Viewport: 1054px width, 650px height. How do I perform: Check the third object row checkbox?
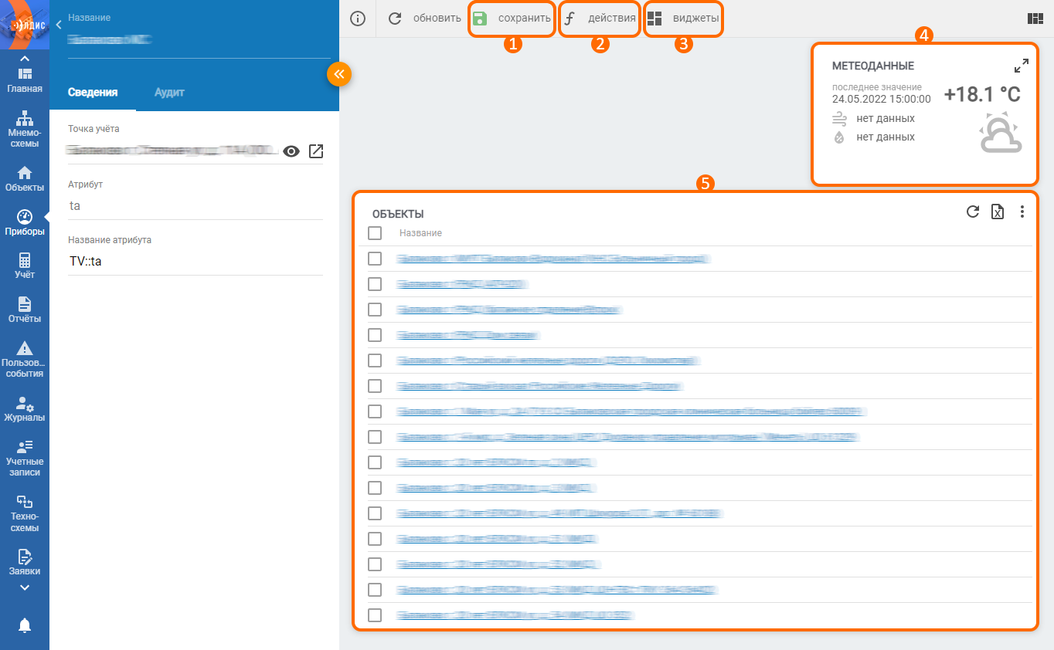[375, 310]
